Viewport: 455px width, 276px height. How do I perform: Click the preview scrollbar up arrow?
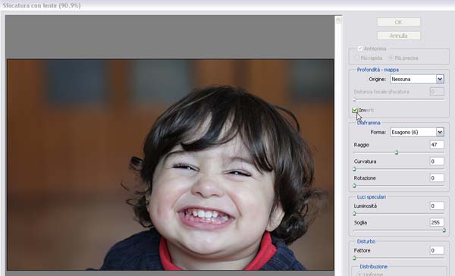tap(338, 20)
